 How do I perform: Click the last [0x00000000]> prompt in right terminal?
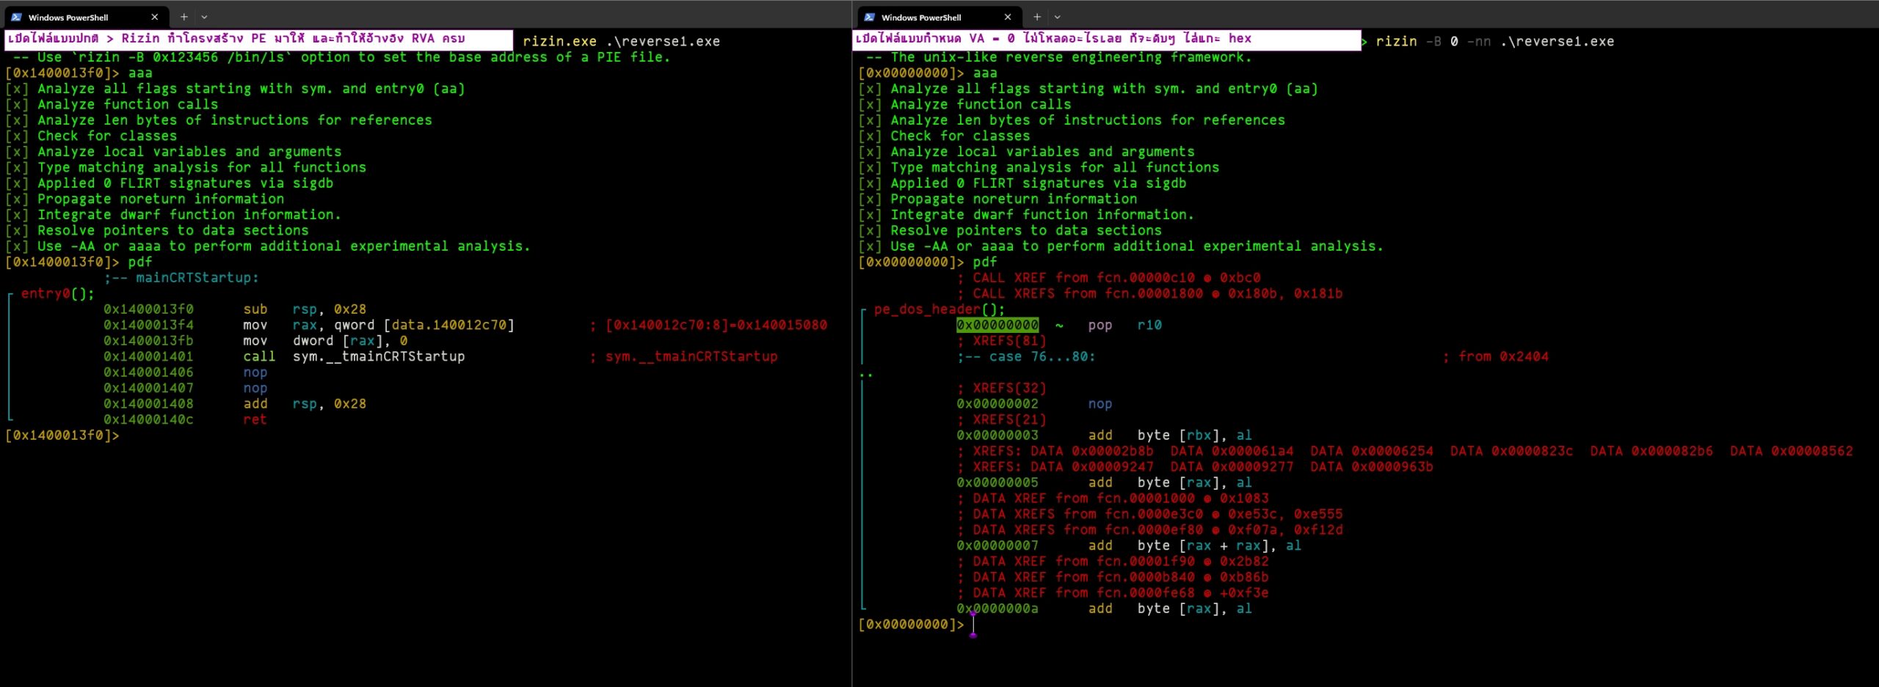point(911,625)
